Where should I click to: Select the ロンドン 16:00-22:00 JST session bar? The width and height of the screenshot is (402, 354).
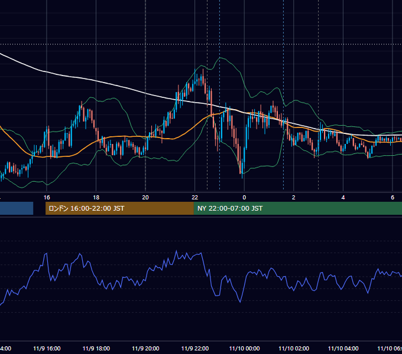coord(119,208)
